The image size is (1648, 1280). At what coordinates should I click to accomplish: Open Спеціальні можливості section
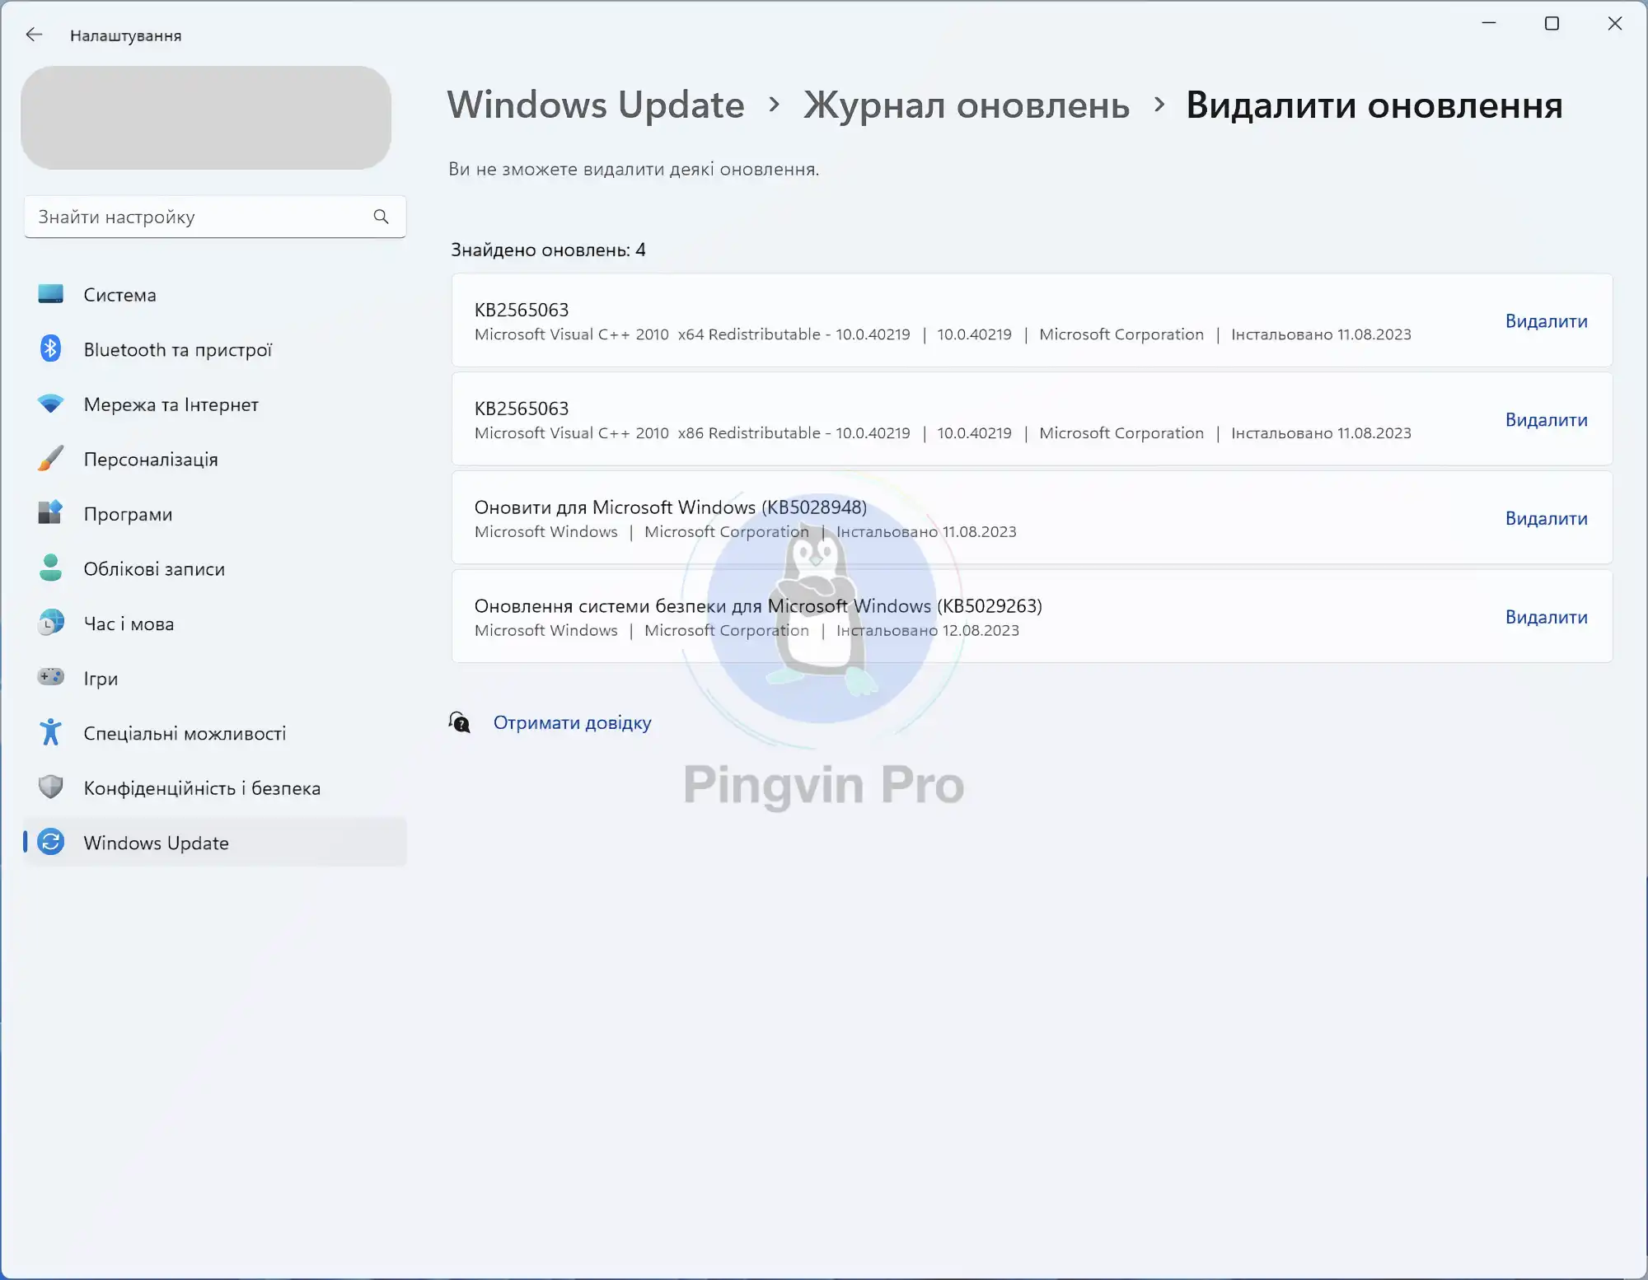pos(215,733)
